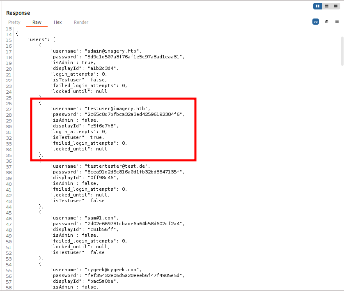This screenshot has width=344, height=291.
Task: Click the testertester@test.de username value
Action: pyautogui.click(x=113, y=166)
